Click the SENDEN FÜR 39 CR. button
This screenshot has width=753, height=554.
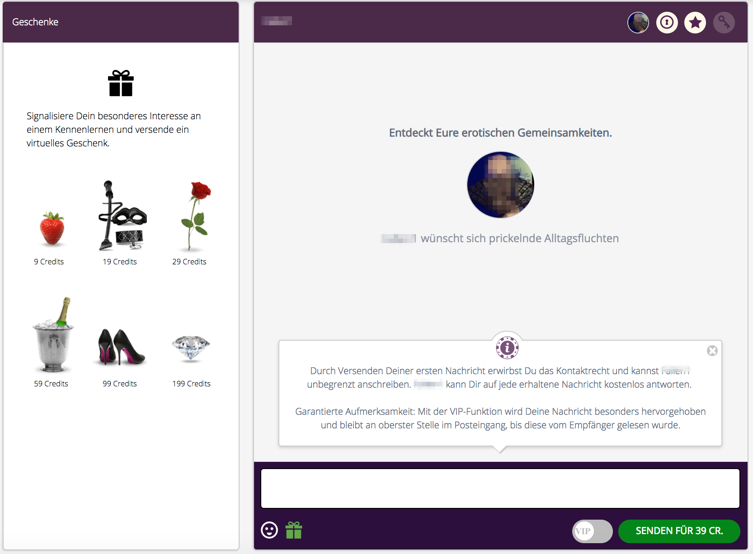[x=679, y=531]
